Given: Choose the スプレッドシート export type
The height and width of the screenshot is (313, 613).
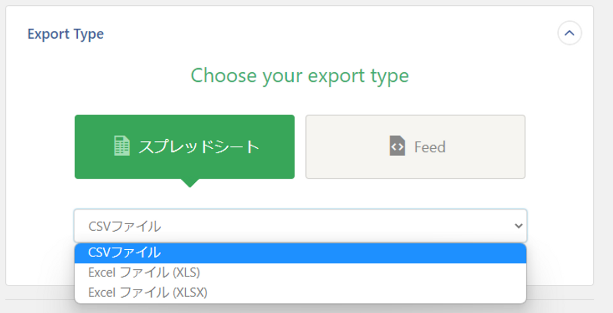Looking at the screenshot, I should point(185,147).
